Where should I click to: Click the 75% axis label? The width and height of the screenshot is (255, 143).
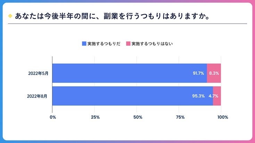180,117
